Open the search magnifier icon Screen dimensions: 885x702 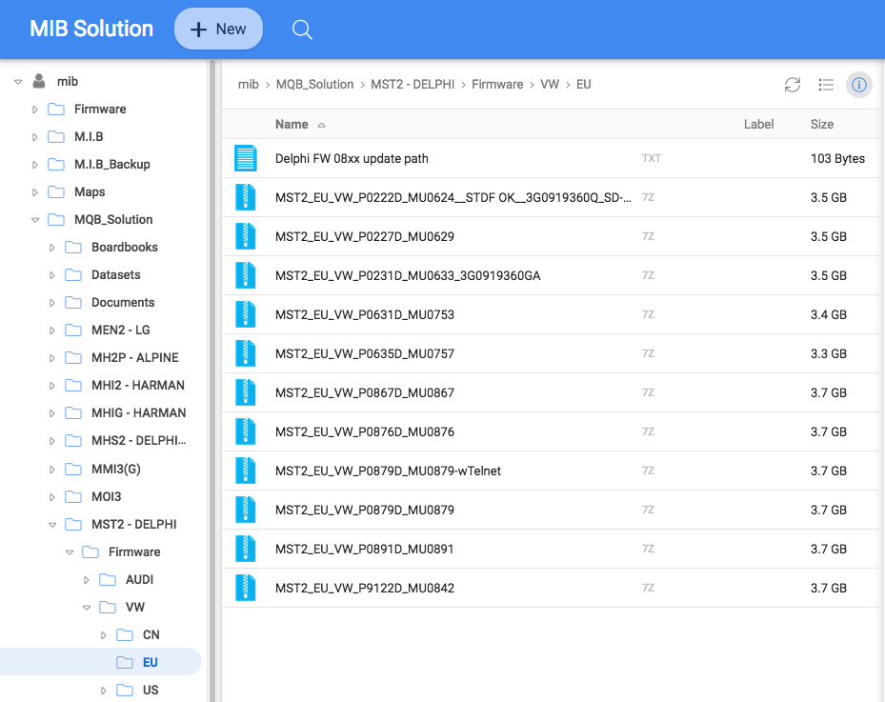pos(302,30)
